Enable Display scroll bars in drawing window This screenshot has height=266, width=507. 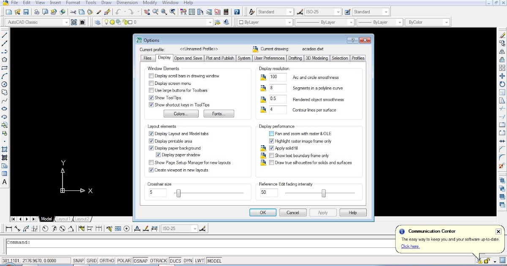(x=151, y=76)
